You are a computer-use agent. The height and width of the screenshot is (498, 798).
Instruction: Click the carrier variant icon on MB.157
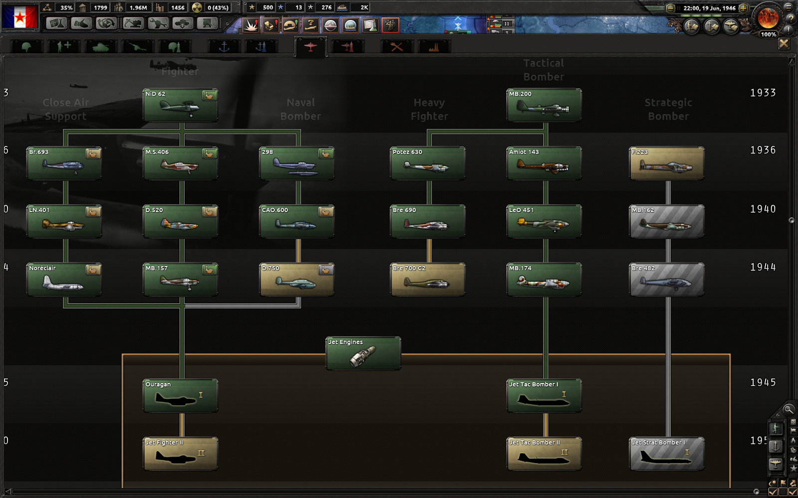click(x=209, y=270)
